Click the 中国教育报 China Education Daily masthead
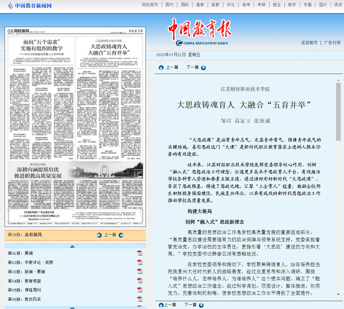The image size is (344, 309). click(200, 32)
